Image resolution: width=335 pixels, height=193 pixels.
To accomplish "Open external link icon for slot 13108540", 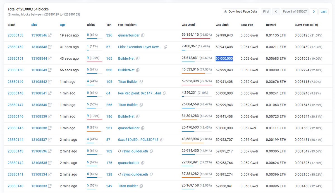I will click(x=50, y=105).
